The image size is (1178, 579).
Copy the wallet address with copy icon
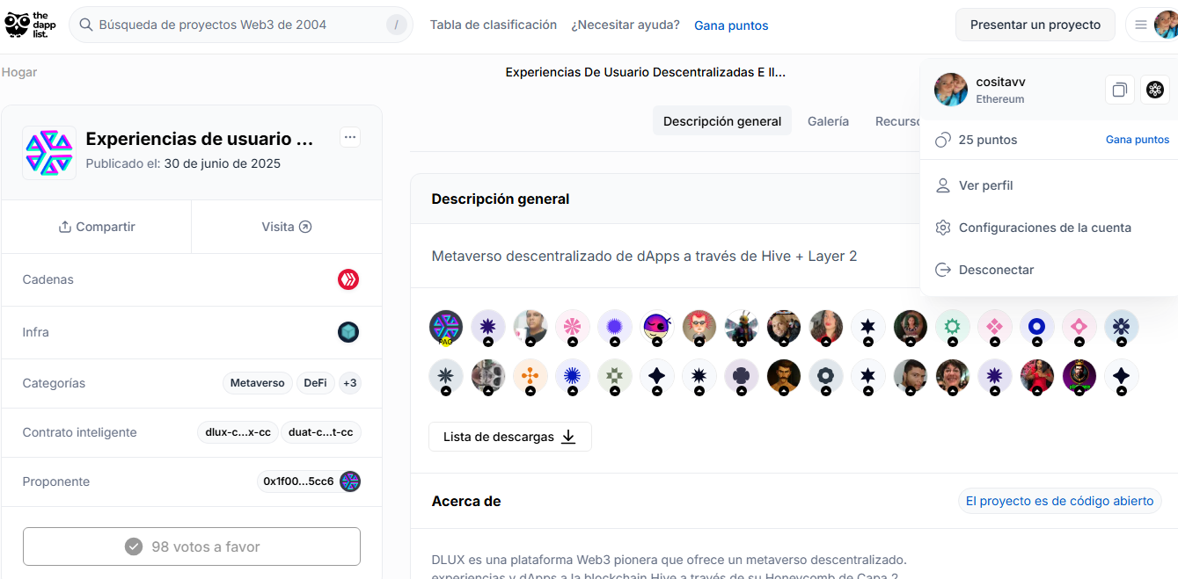[1120, 90]
